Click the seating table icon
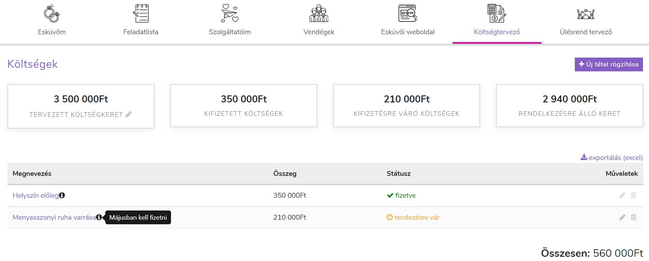The width and height of the screenshot is (649, 261). coord(586,14)
